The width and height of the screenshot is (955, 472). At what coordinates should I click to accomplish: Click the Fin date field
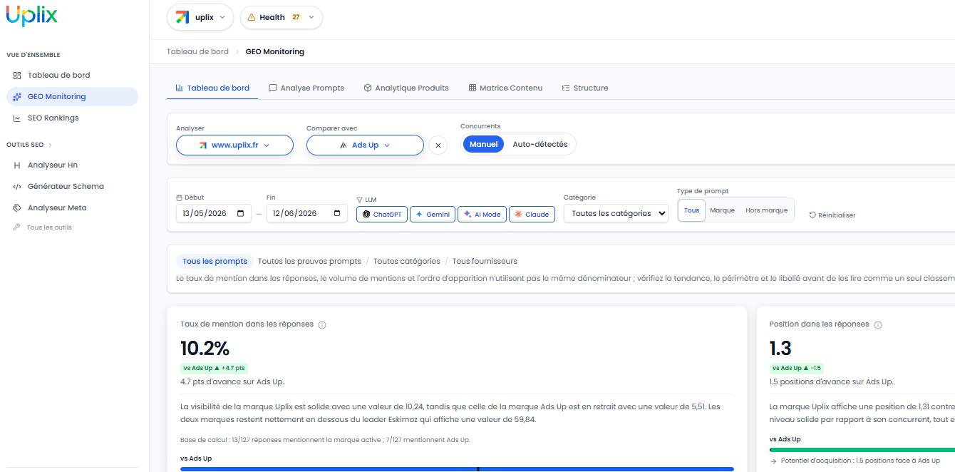306,213
